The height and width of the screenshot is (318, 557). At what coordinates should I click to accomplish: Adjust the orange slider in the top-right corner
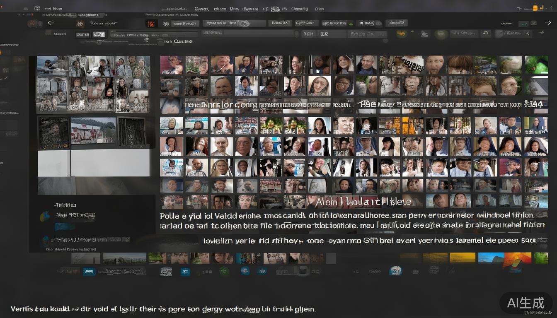[x=535, y=8]
